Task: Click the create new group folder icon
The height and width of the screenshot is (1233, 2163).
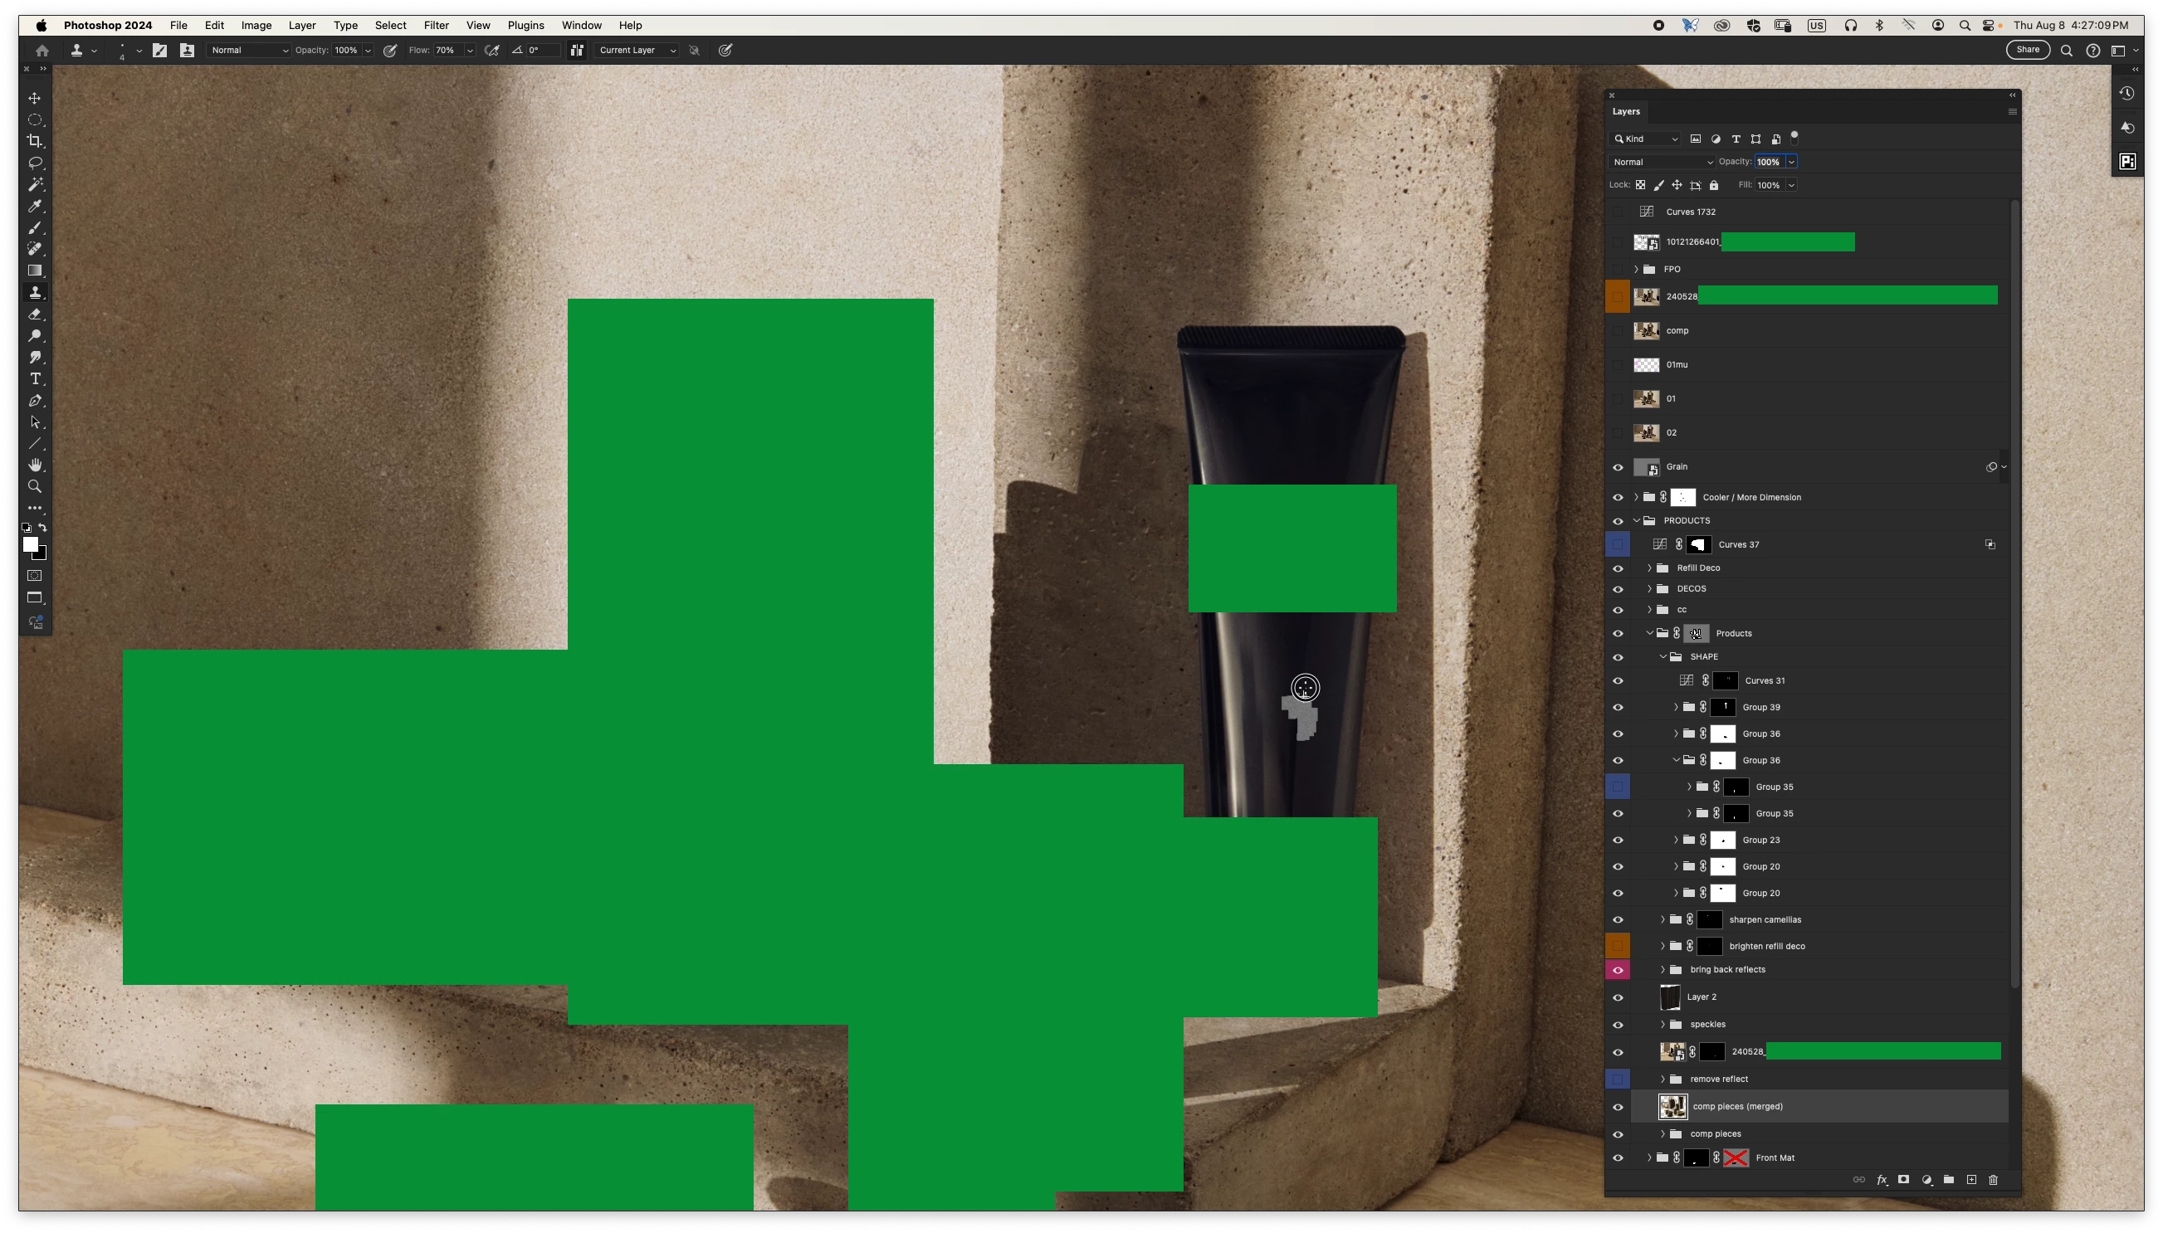Action: [1949, 1180]
